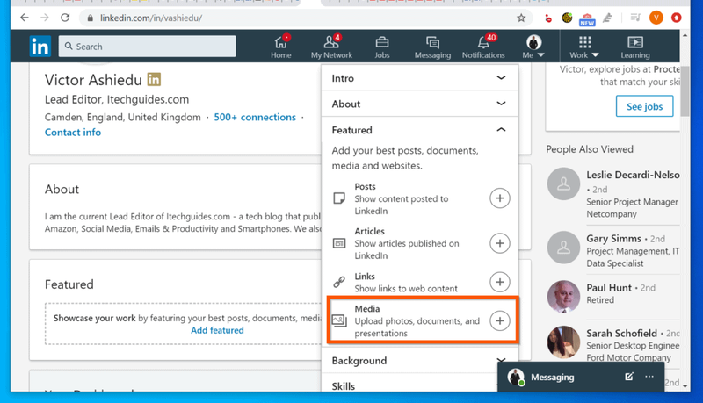The image size is (703, 403).
Task: Click the NEW extension icon
Action: point(587,19)
